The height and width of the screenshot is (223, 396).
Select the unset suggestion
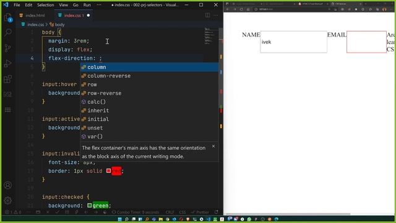tap(149, 128)
